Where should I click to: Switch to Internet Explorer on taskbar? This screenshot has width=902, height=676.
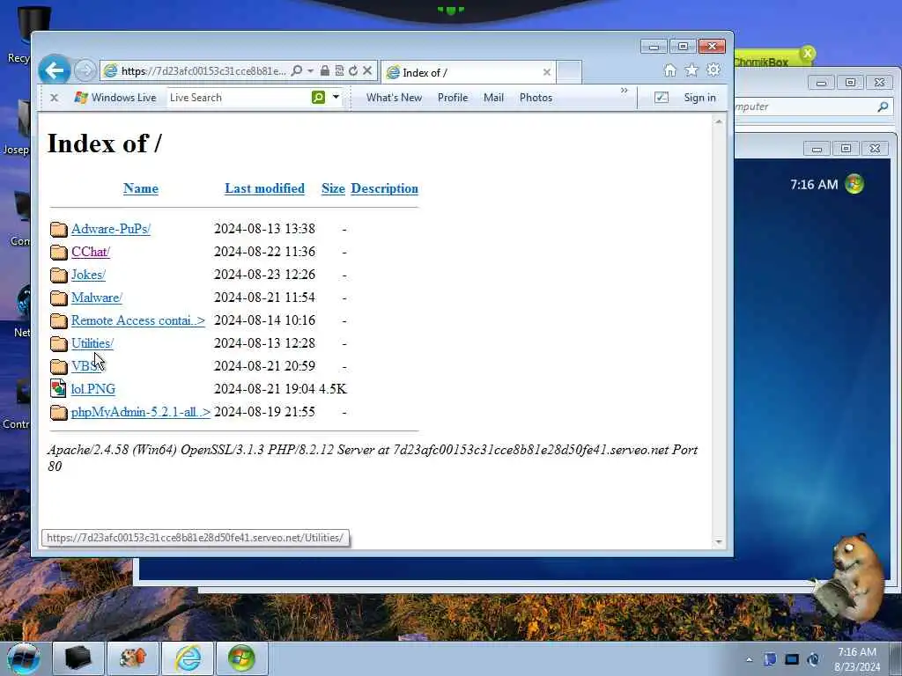188,658
